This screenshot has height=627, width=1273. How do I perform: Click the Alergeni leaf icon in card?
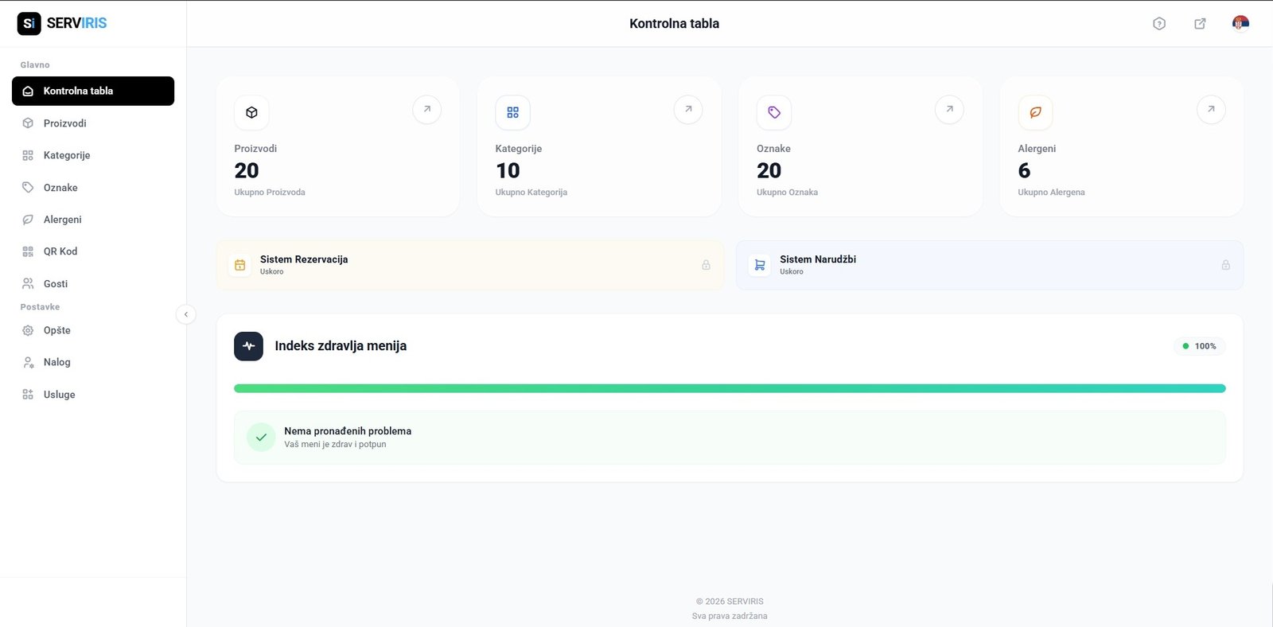1035,113
